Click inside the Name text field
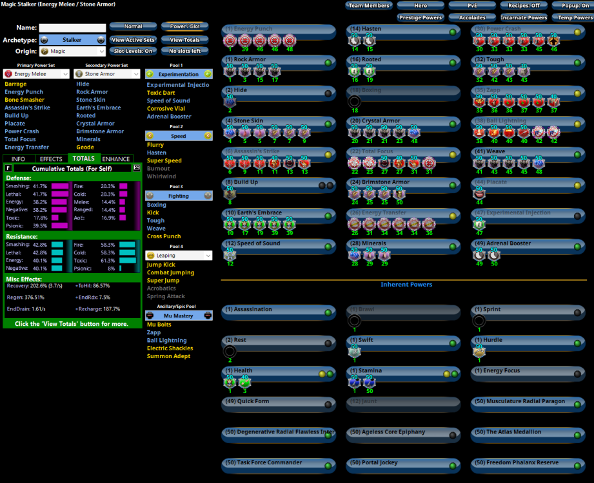Viewport: 594px width, 483px height. tap(72, 28)
